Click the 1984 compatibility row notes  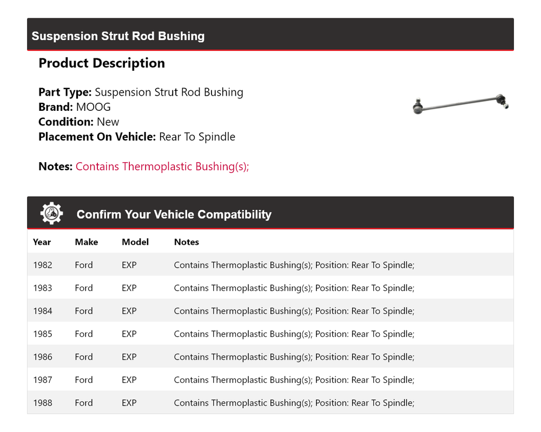(x=294, y=311)
